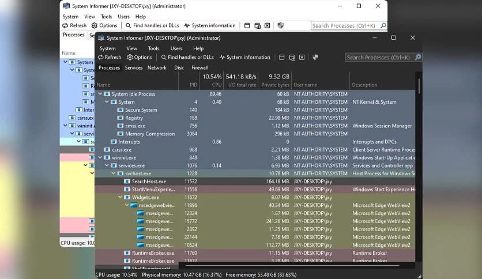
Task: Open the Help menu in the light window
Action: coord(141,17)
